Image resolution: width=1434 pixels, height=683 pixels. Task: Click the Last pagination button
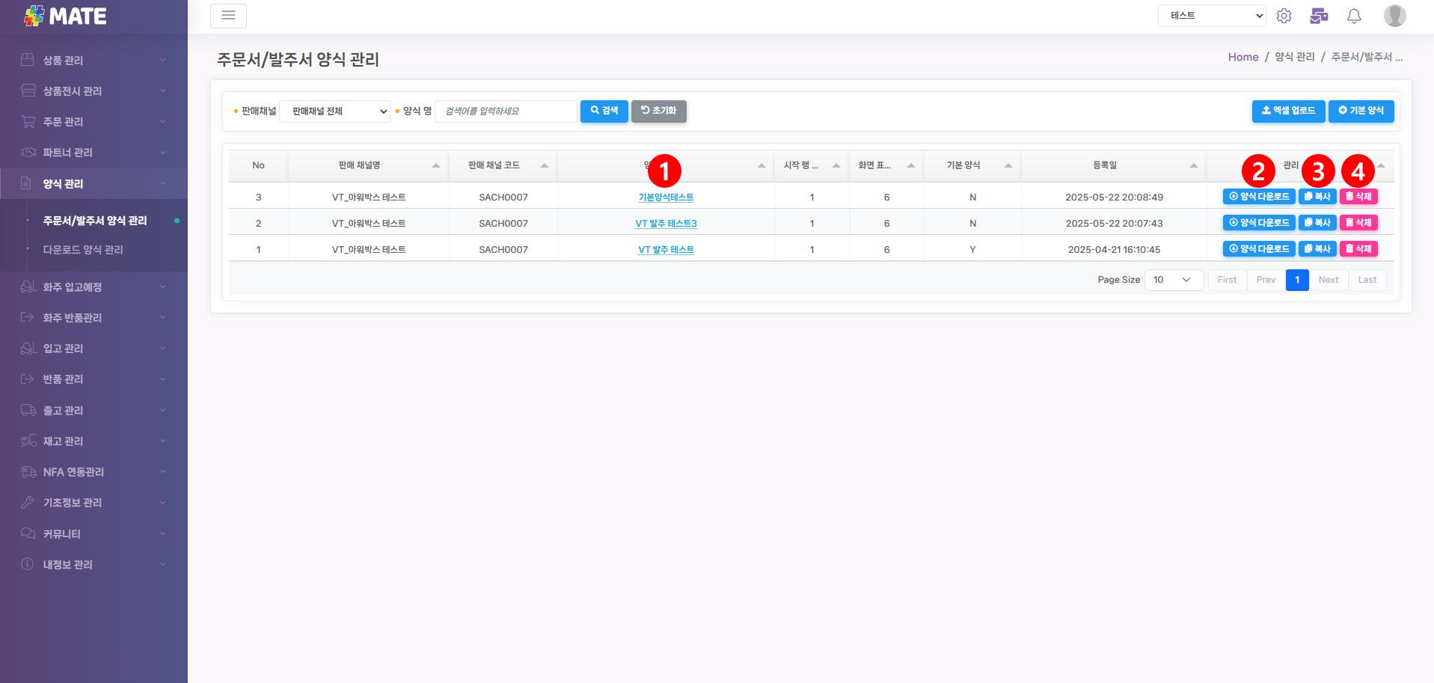[1367, 280]
